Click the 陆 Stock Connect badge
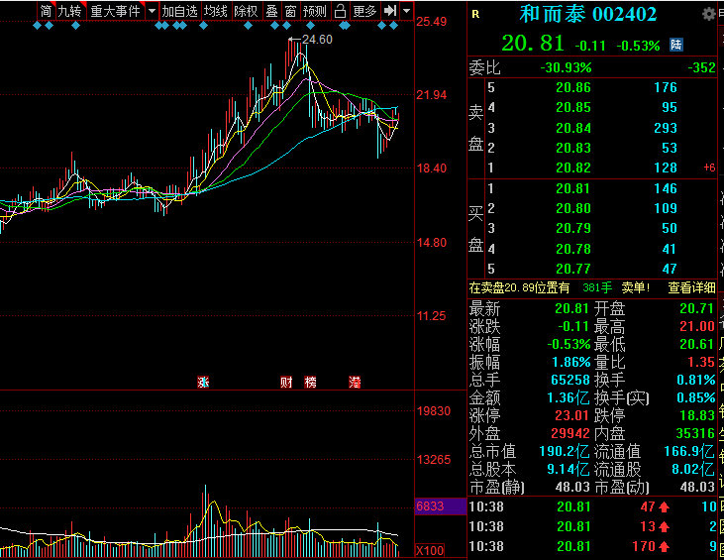The width and height of the screenshot is (724, 560). [x=676, y=45]
